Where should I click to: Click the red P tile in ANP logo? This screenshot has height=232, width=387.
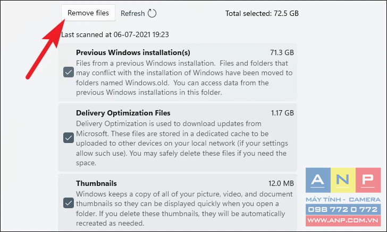pos(368,180)
